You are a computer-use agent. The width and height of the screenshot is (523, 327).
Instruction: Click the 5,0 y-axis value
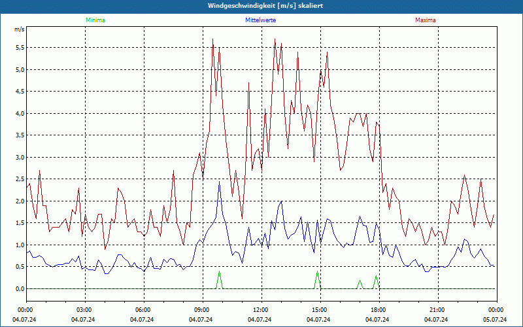20,70
